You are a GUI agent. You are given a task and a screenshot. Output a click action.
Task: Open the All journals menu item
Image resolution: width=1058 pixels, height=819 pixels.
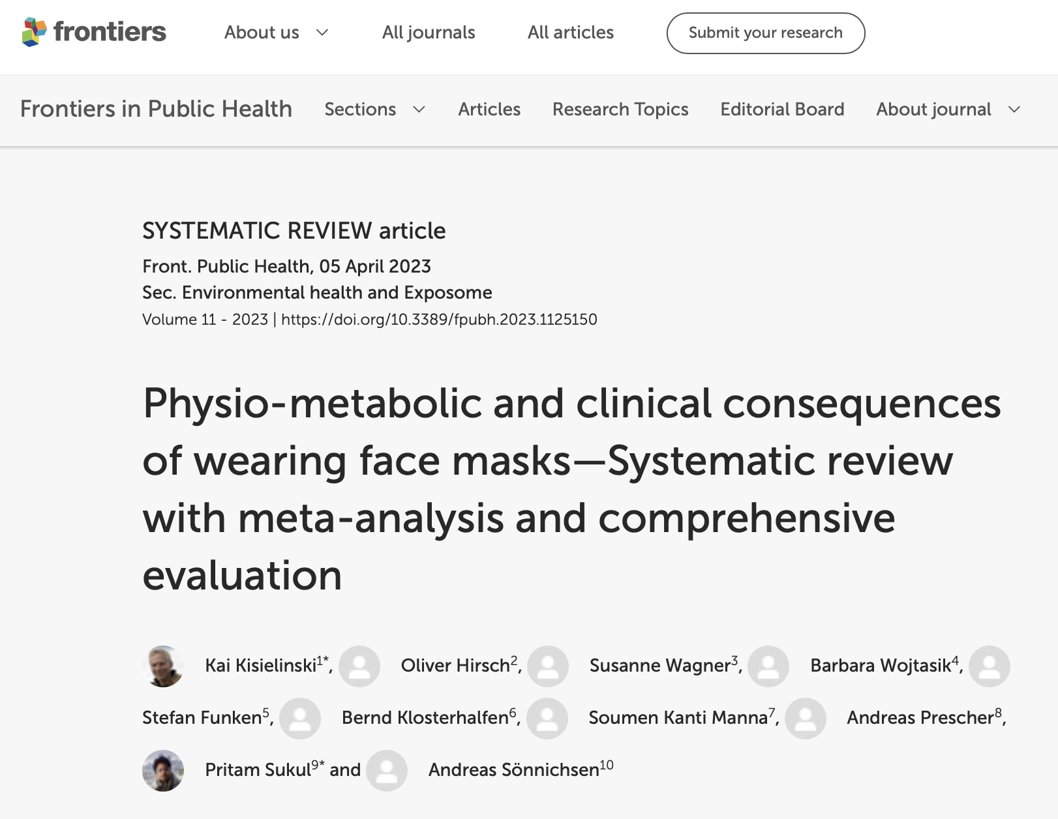pos(429,33)
